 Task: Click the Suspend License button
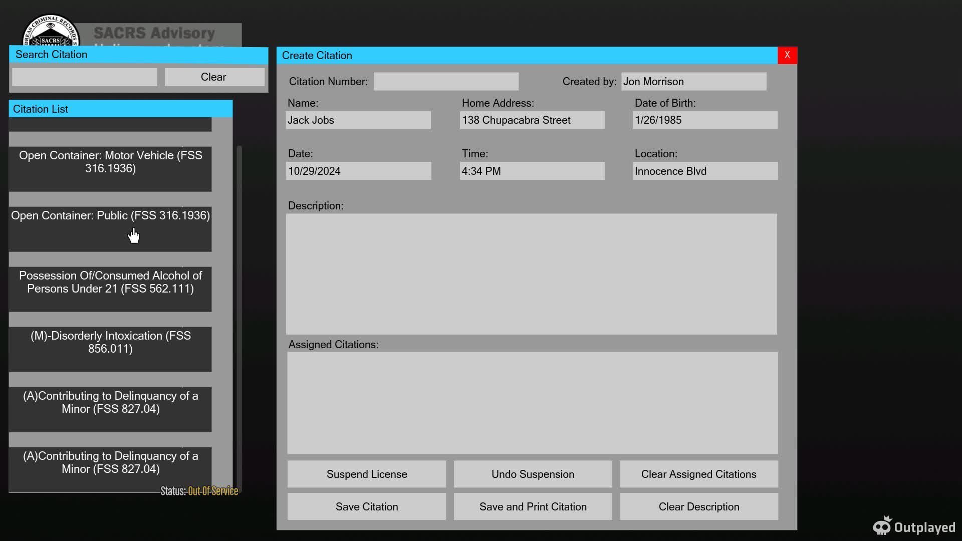(366, 474)
